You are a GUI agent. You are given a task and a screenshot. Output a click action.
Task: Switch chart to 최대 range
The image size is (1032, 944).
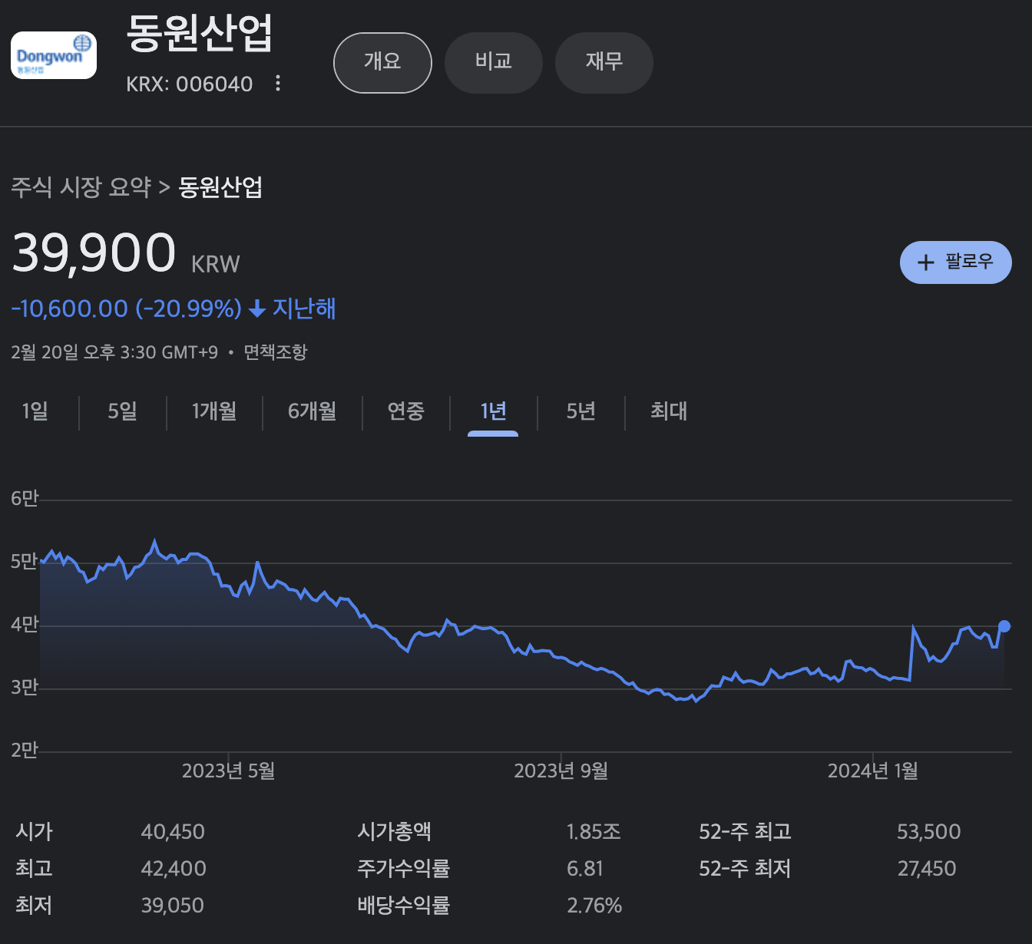(x=669, y=411)
